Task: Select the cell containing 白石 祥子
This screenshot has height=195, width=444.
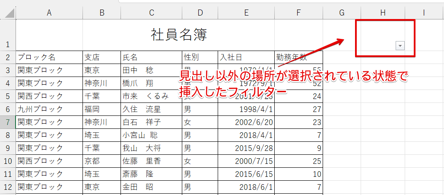Action: coord(152,122)
